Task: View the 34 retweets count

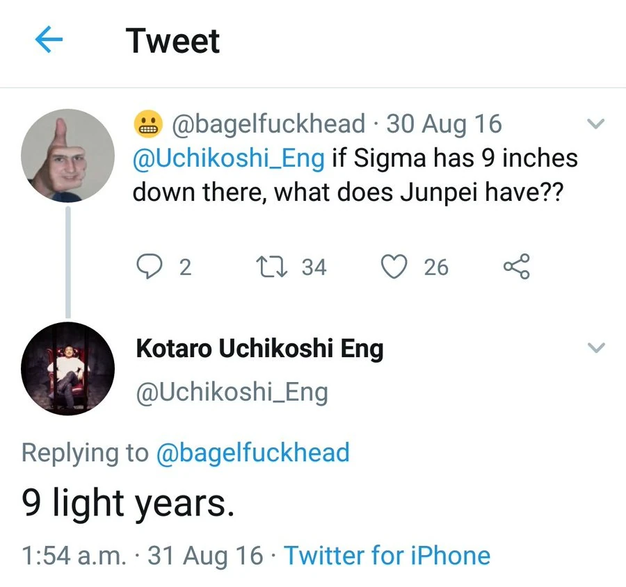Action: 313,267
